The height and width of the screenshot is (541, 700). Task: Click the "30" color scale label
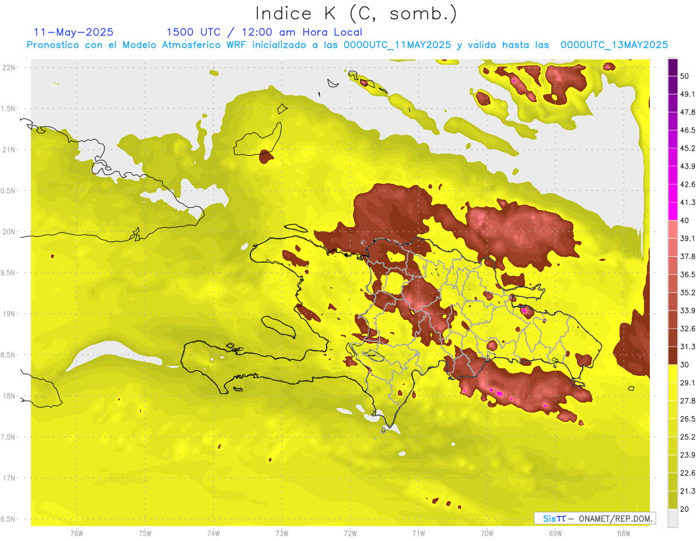[x=685, y=365]
